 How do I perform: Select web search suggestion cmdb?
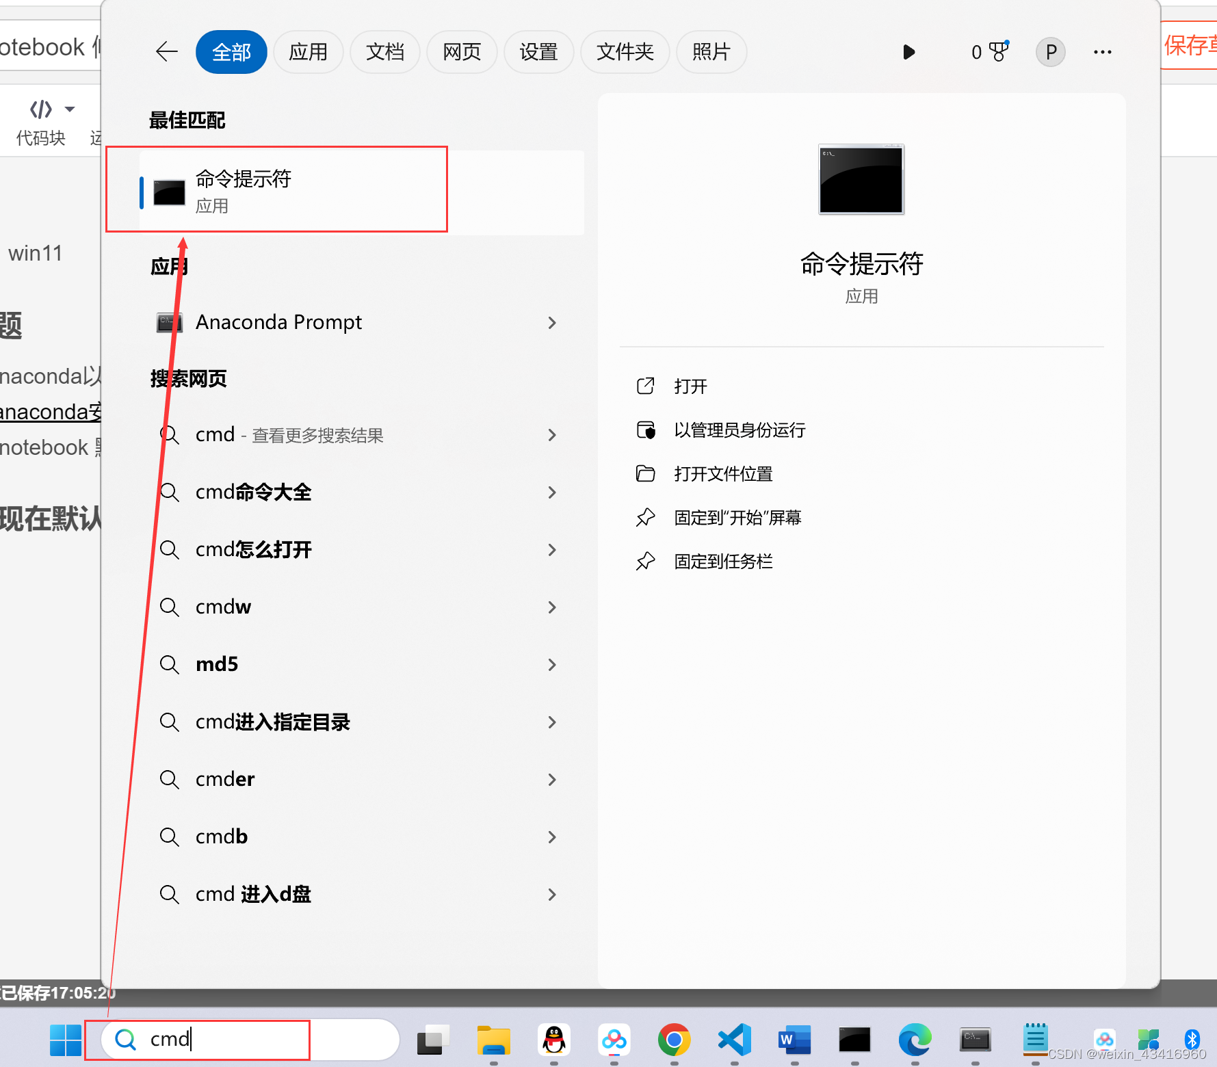[x=222, y=837]
